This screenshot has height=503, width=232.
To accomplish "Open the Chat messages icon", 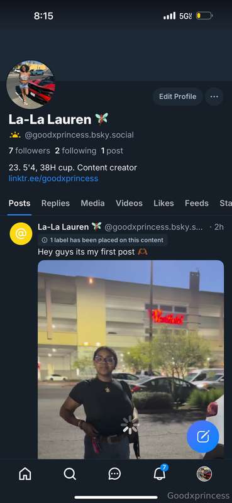I will click(x=114, y=473).
